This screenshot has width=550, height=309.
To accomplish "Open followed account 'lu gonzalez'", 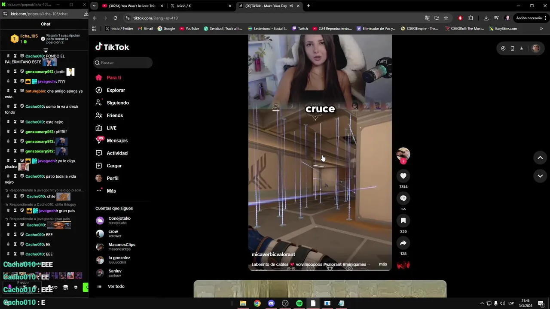I will point(119,260).
